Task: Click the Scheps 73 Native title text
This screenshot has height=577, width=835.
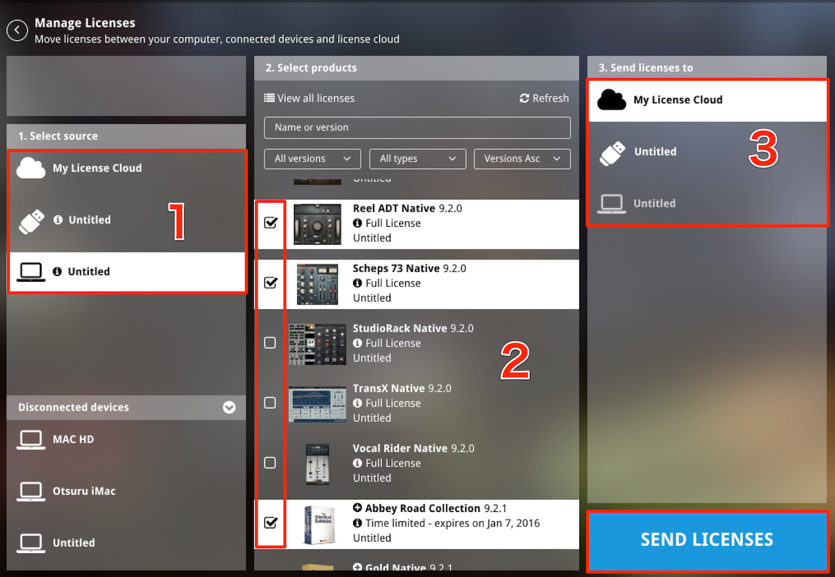Action: 396,268
